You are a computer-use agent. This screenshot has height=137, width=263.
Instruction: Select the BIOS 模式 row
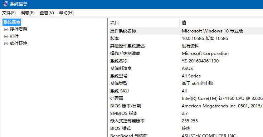tap(186, 128)
